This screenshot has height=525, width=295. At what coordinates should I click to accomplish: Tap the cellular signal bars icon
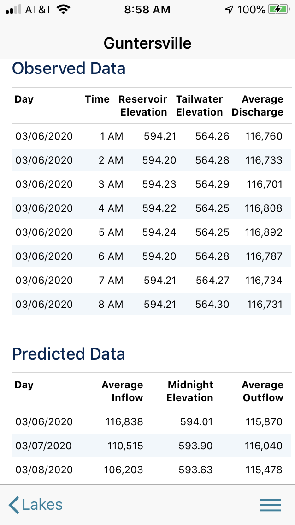click(13, 10)
